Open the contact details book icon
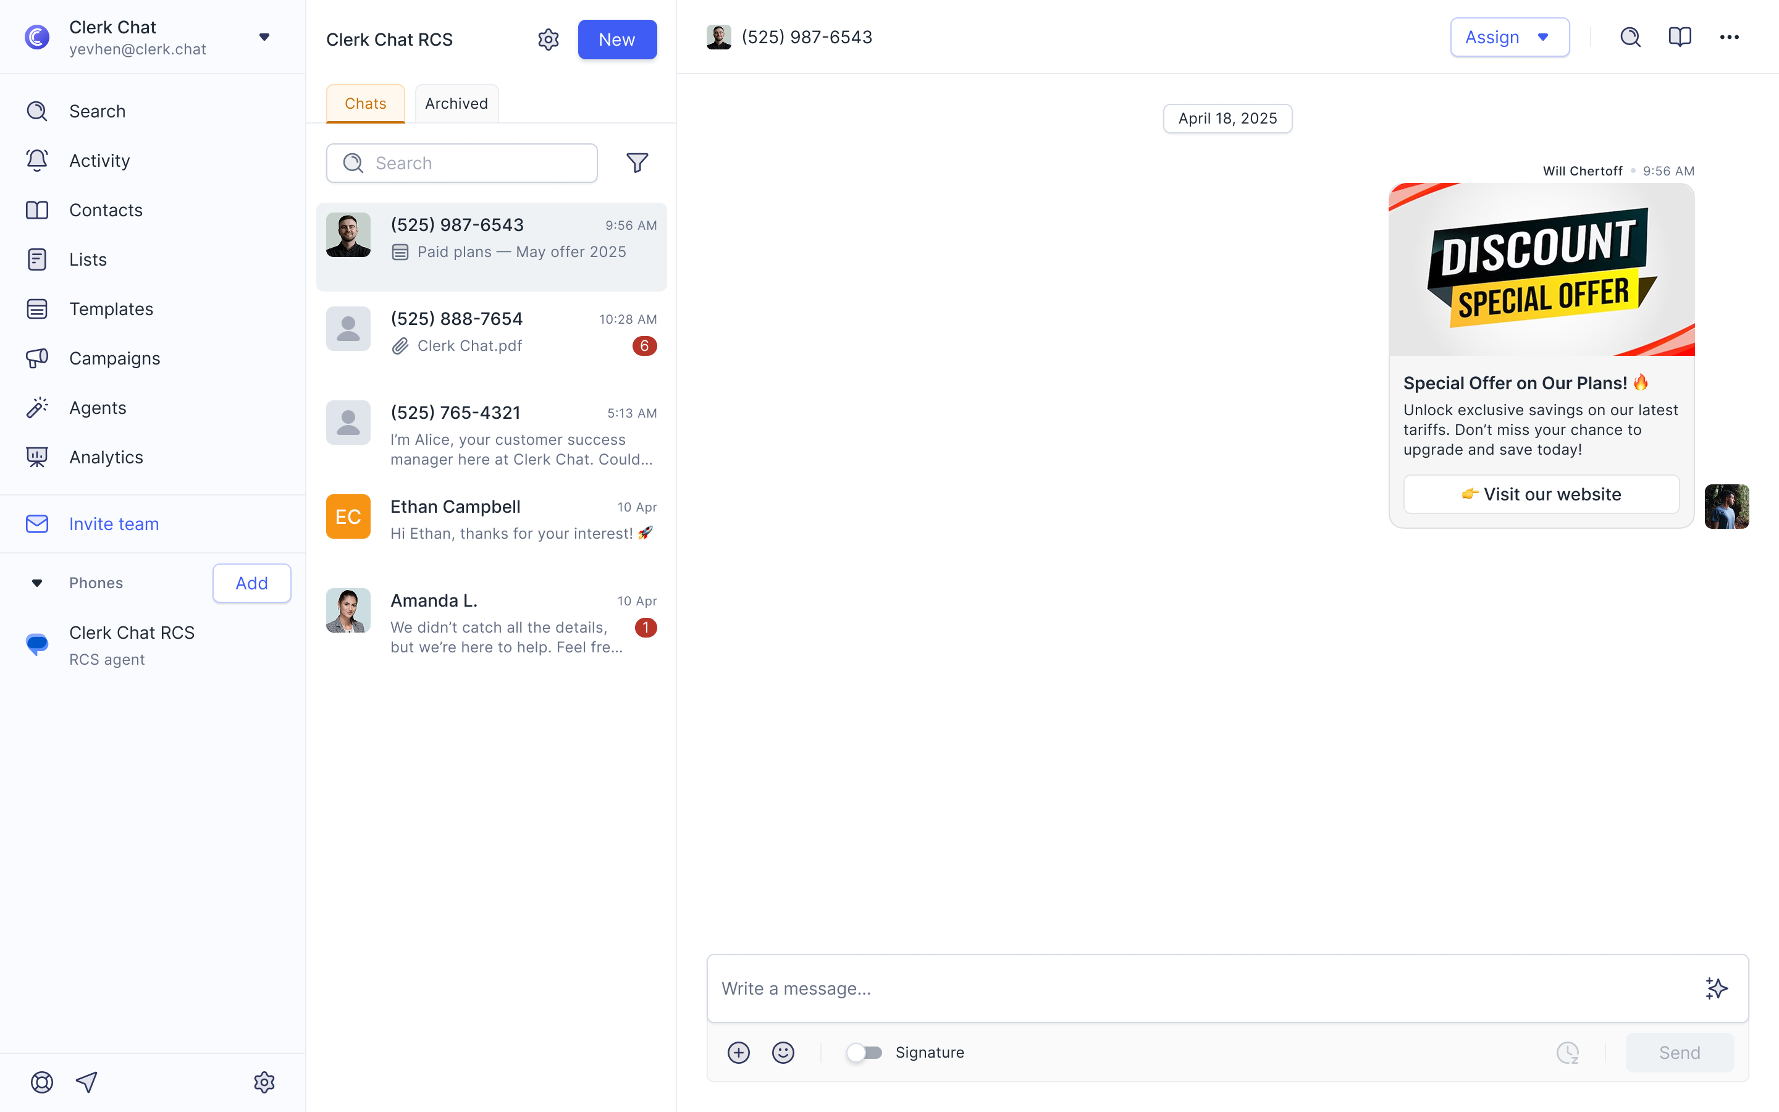The image size is (1779, 1112). click(x=1680, y=37)
